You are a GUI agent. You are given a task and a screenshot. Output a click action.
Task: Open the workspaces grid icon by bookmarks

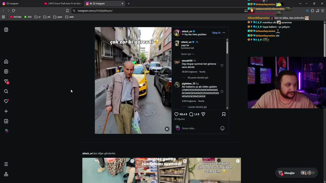point(3,17)
